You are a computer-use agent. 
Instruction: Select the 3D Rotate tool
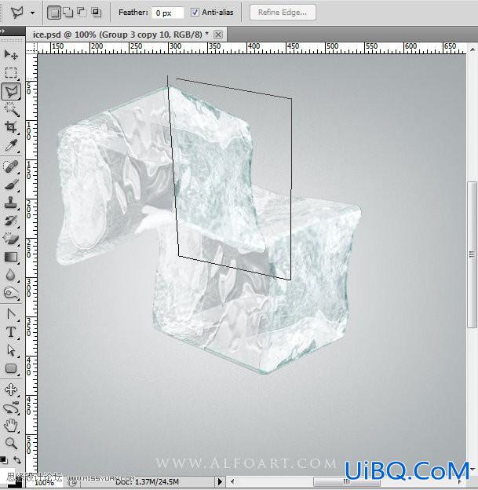click(x=11, y=389)
